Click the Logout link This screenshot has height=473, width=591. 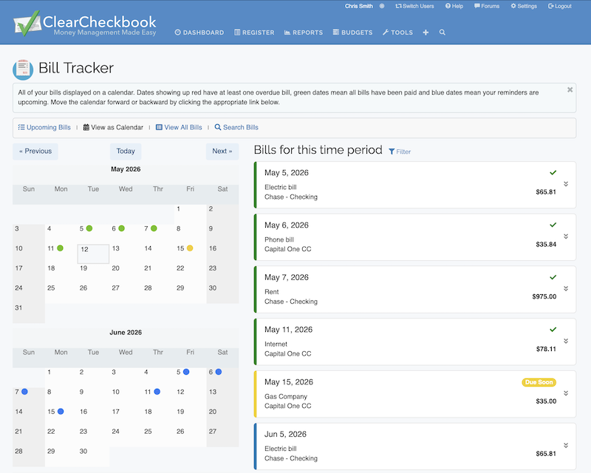(560, 6)
